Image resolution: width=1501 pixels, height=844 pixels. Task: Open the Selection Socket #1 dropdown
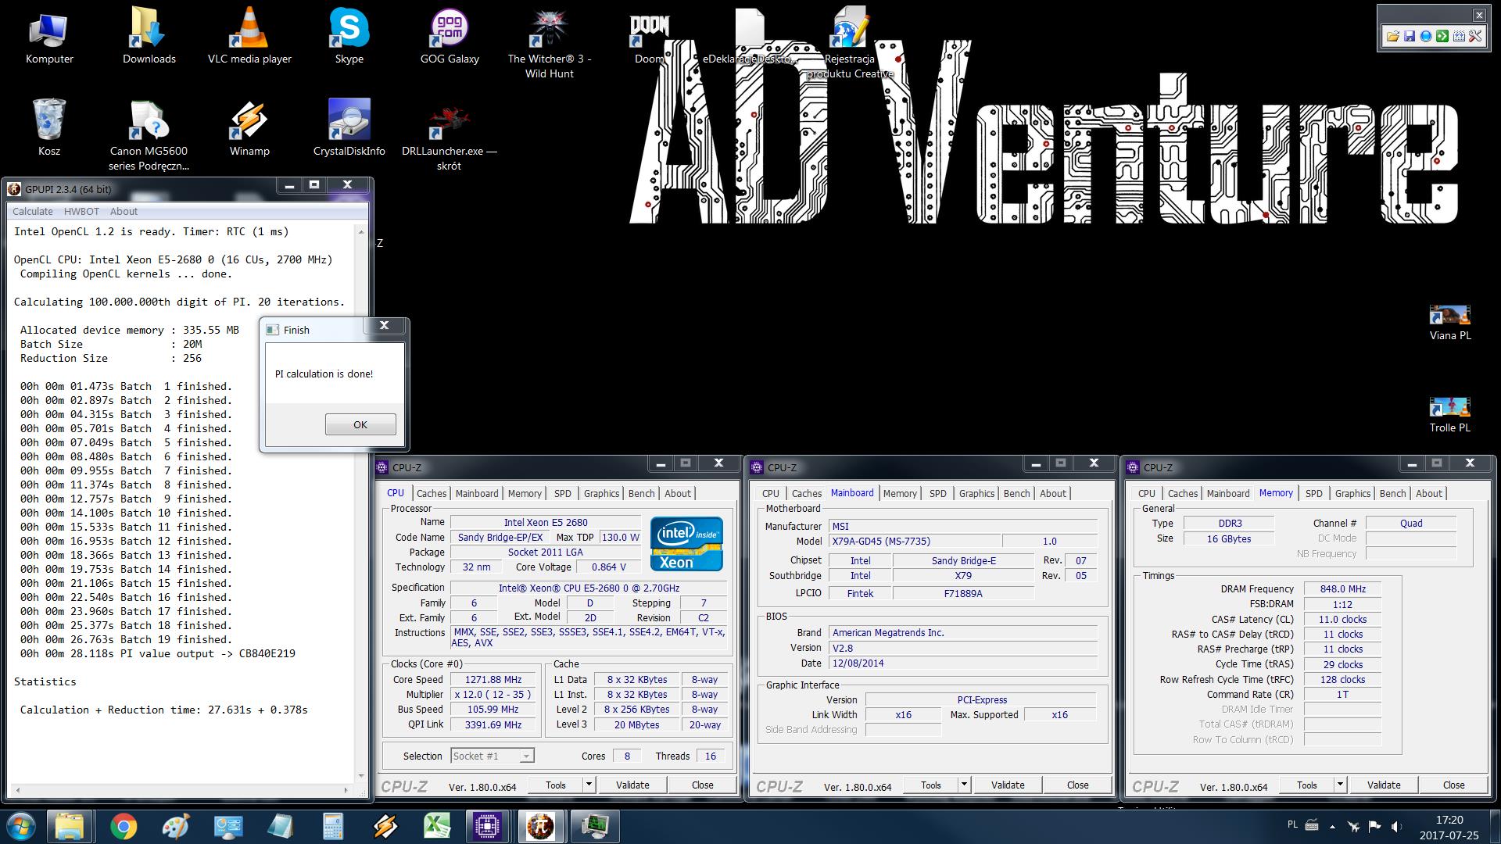493,756
